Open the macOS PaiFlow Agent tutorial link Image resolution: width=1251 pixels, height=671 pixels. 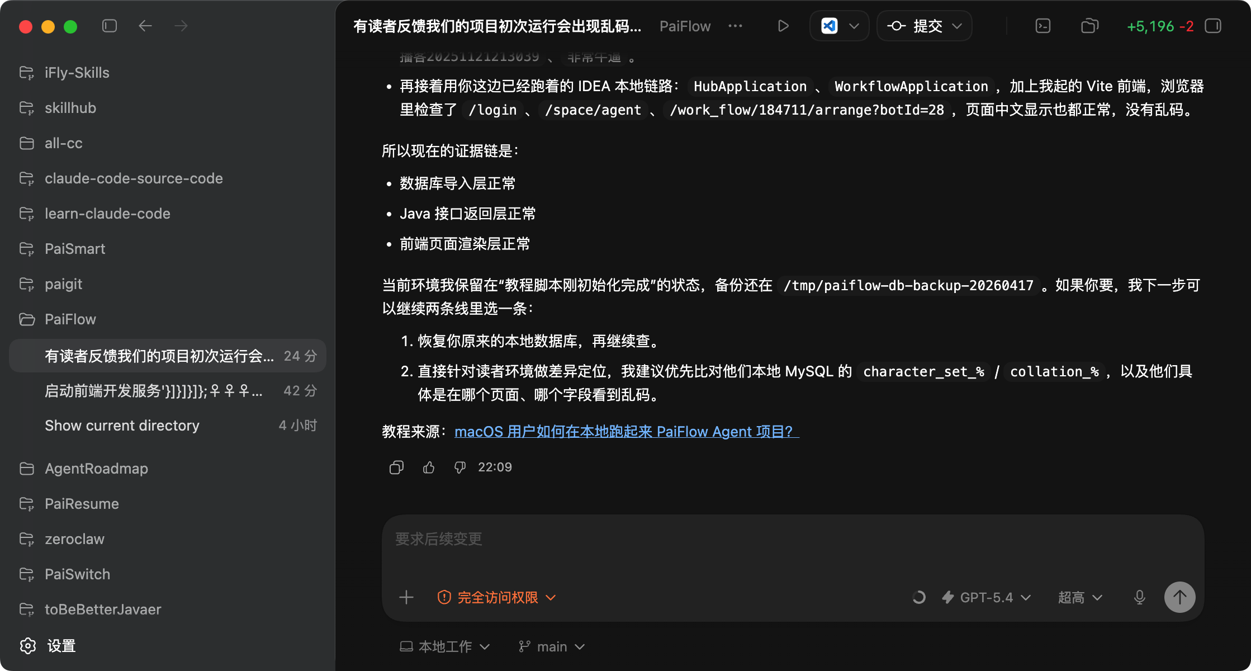tap(626, 432)
